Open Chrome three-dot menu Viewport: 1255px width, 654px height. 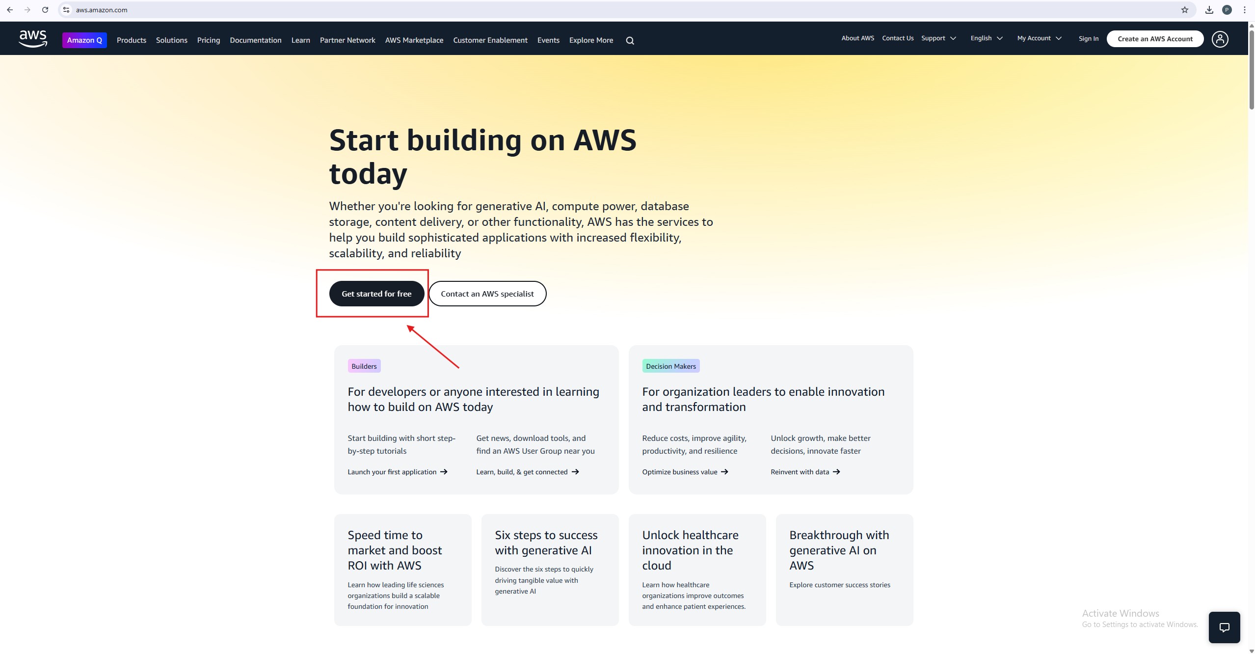point(1244,10)
